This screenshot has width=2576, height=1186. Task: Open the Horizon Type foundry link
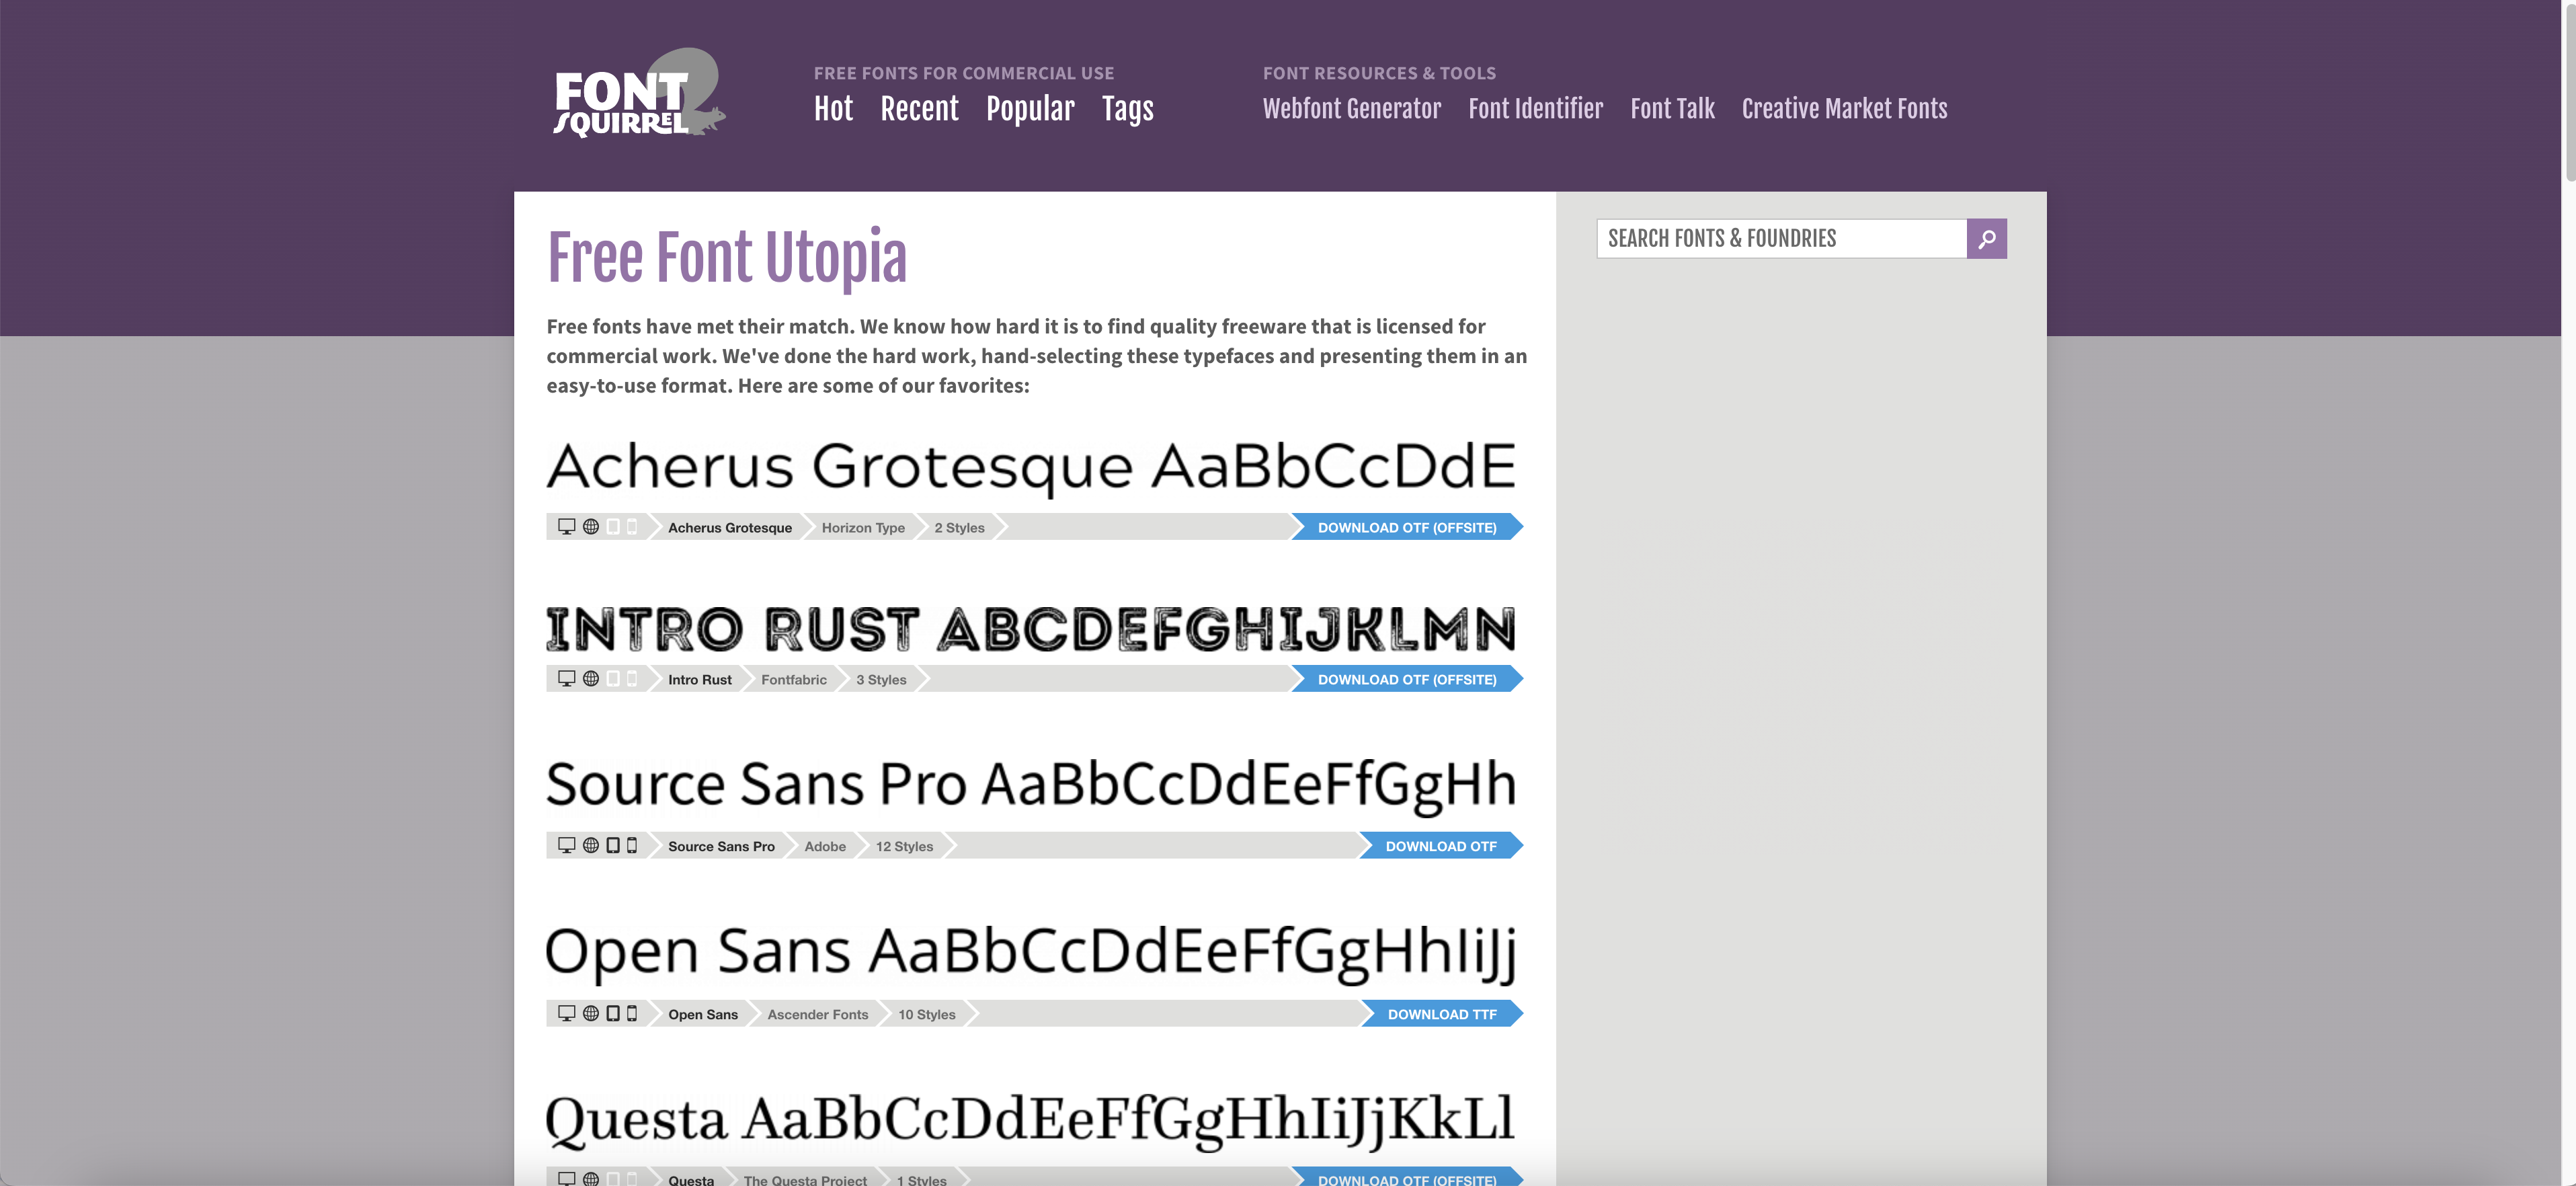tap(863, 528)
